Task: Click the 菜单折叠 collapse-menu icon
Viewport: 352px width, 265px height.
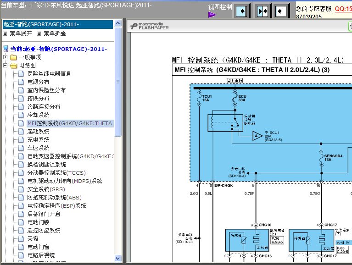Action: click(39, 34)
